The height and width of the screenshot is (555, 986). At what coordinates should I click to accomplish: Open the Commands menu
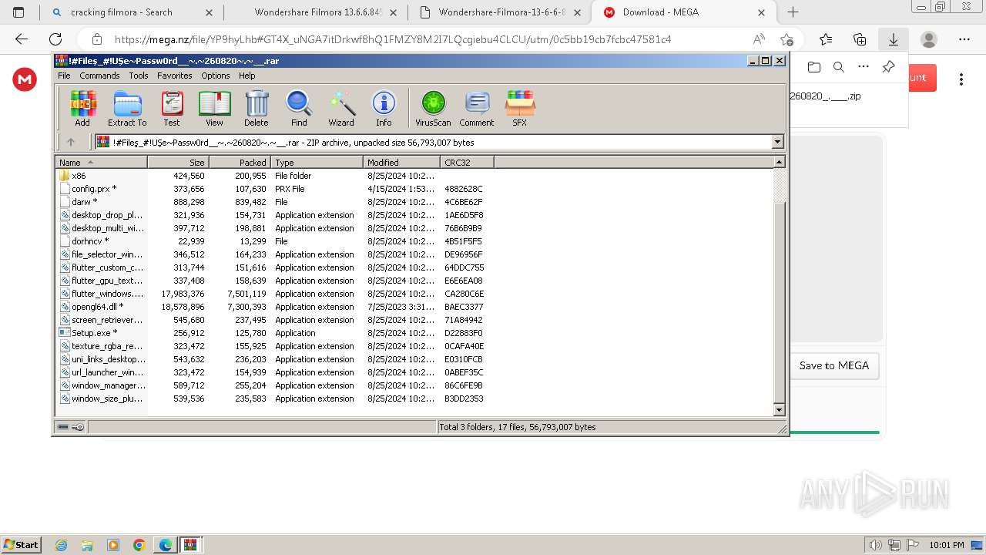pos(99,76)
